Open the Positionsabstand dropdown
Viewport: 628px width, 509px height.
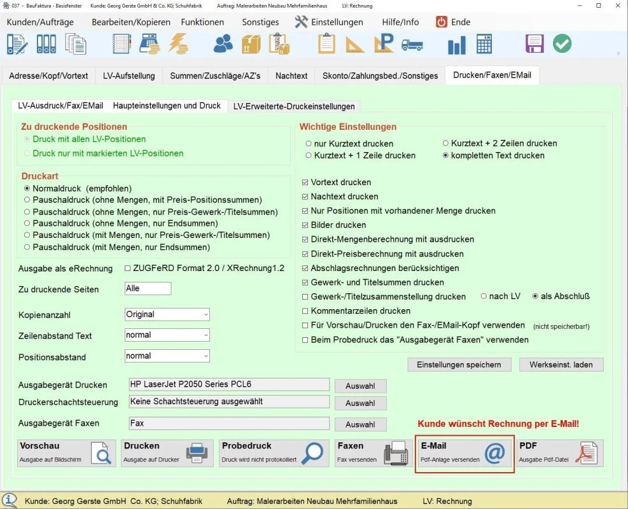coord(167,356)
